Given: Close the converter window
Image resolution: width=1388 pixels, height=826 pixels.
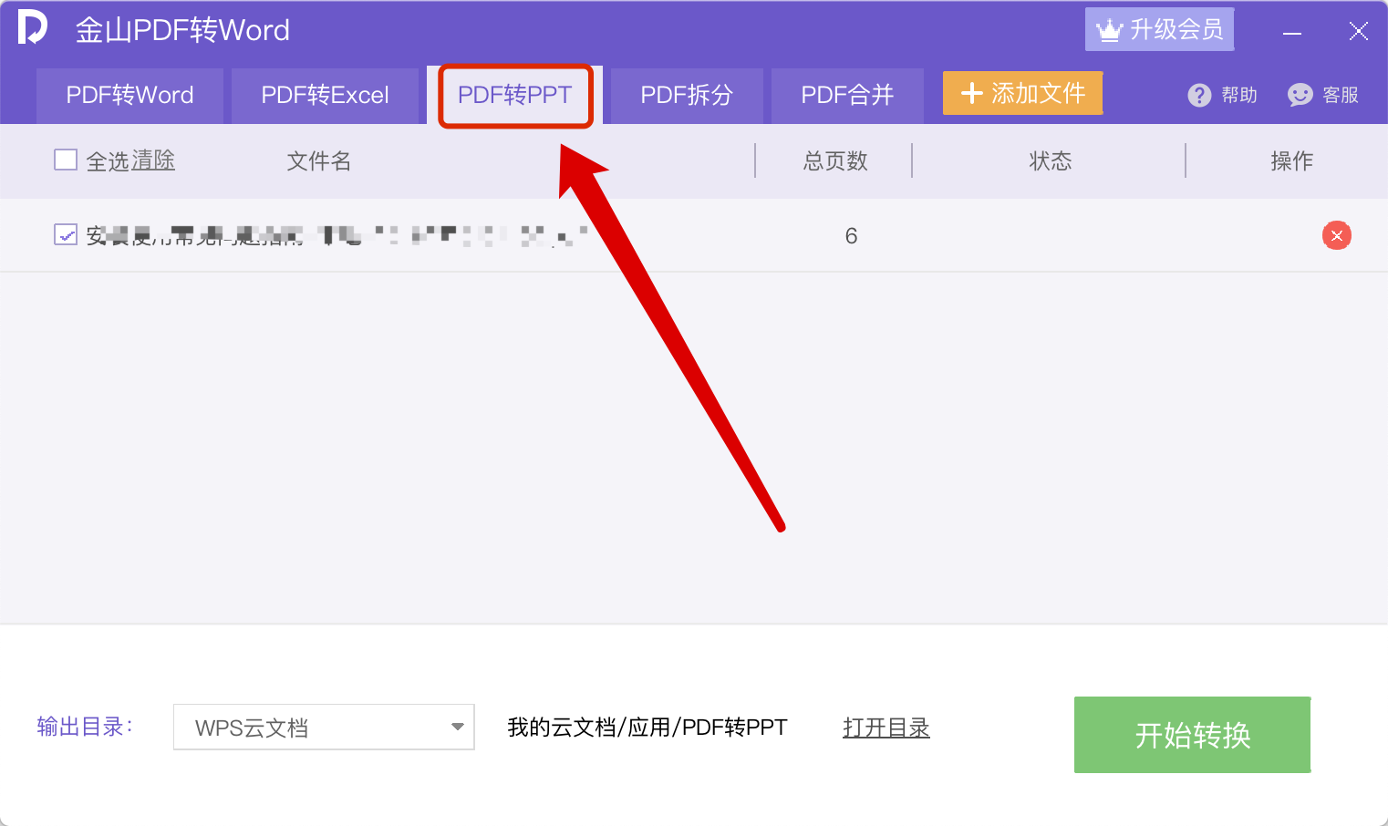Looking at the screenshot, I should click(1358, 32).
